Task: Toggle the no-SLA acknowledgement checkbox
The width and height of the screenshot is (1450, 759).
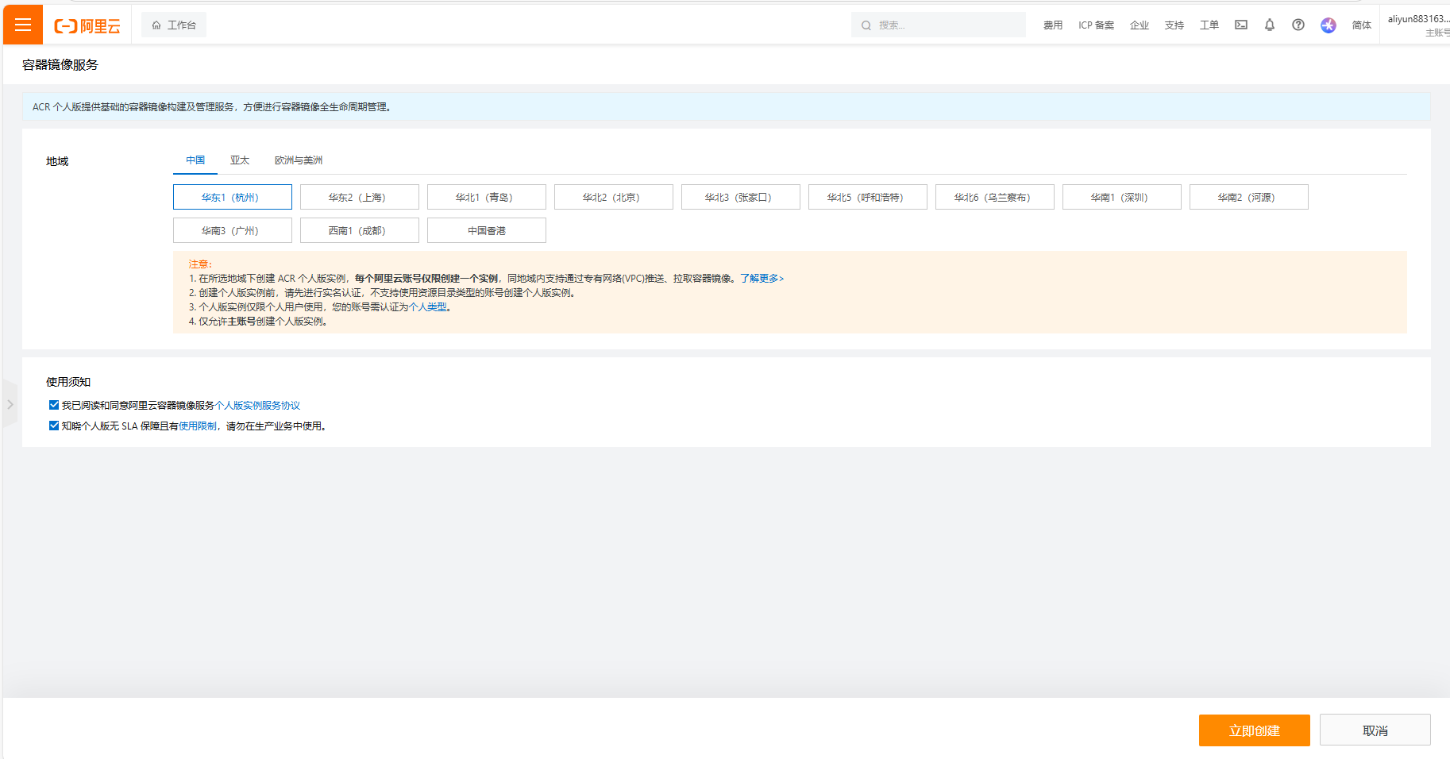Action: 54,426
